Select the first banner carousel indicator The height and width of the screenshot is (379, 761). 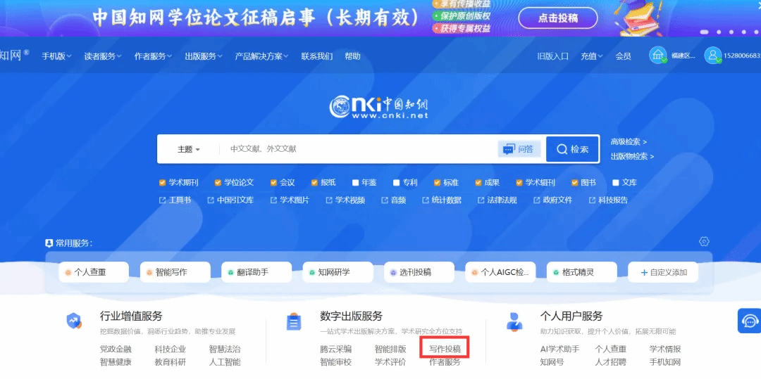tap(704, 32)
